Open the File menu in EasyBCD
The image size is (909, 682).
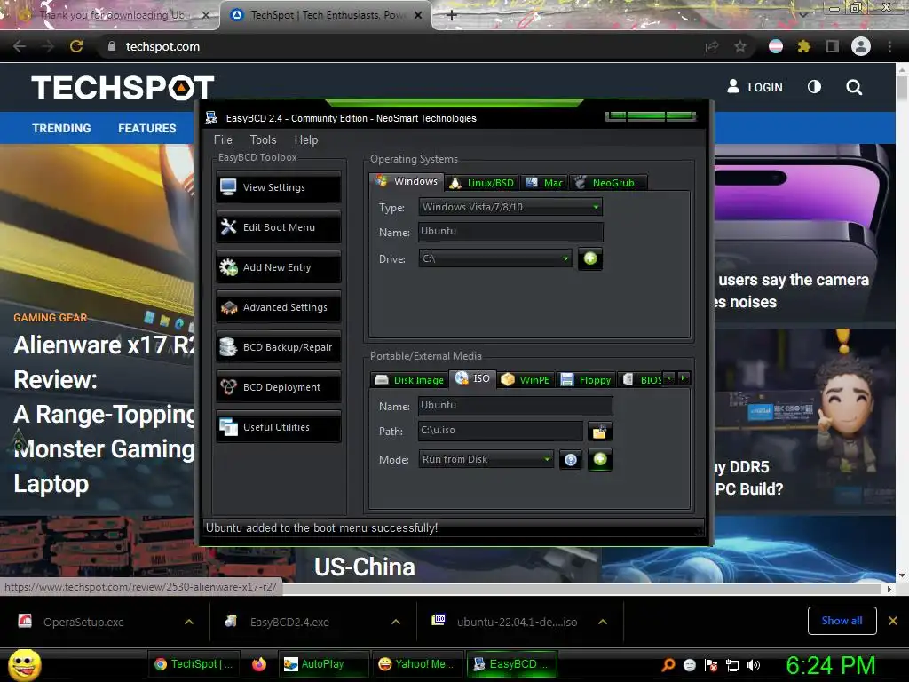(x=223, y=139)
